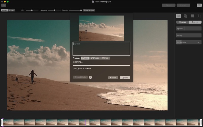The image size is (203, 127).
Task: Select the Crop tool icon
Action: point(199,16)
